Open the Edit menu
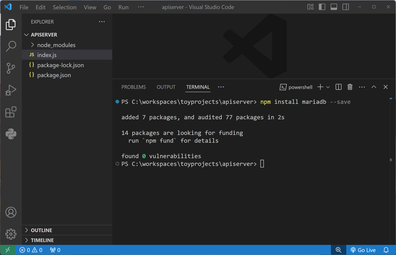 point(41,7)
